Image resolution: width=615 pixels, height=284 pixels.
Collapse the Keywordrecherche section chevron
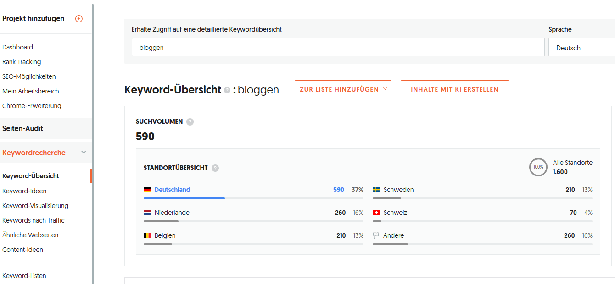pyautogui.click(x=84, y=153)
